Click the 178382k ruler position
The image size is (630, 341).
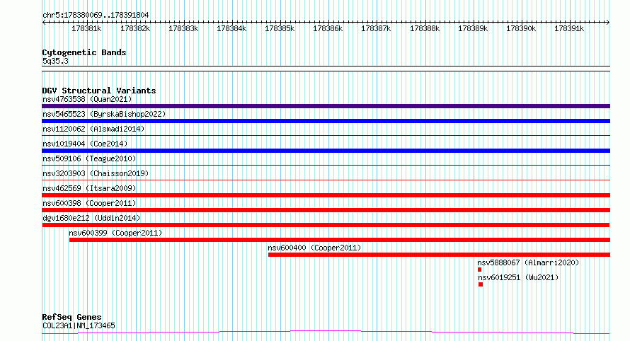point(135,28)
